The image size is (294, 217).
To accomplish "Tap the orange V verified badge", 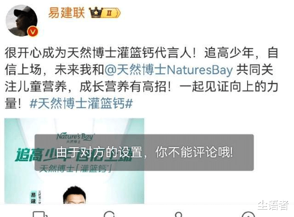I will (x=33, y=32).
